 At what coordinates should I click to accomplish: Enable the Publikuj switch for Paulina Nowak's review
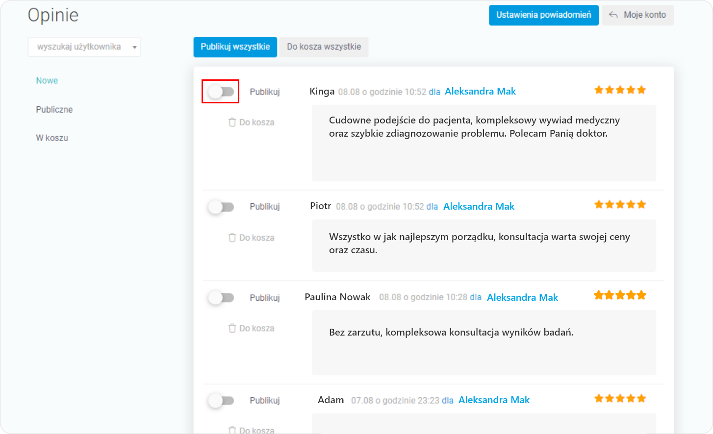click(221, 297)
